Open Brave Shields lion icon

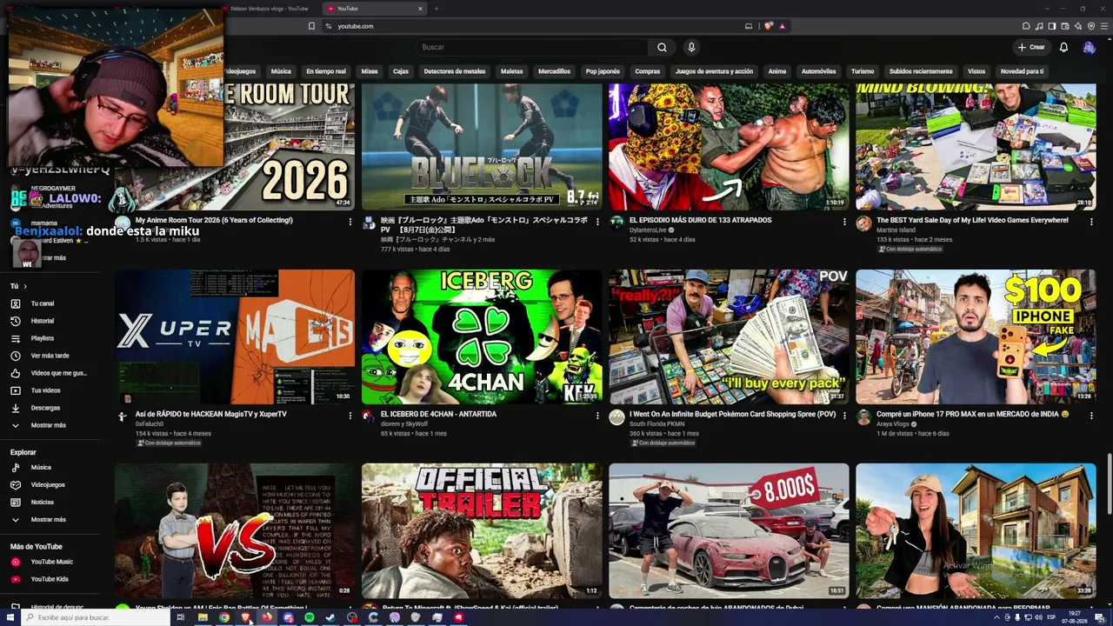[768, 26]
